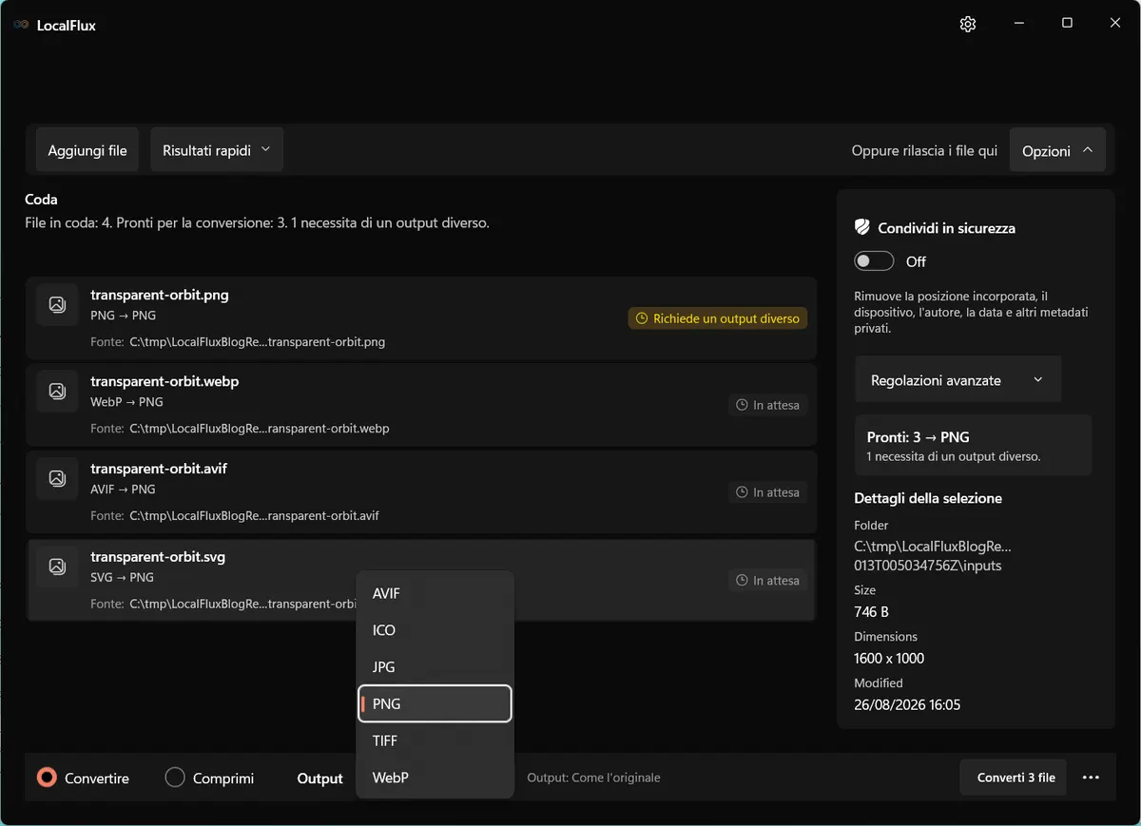Click image icon of transparent-orbit.svg row
The image size is (1141, 826).
tap(57, 567)
